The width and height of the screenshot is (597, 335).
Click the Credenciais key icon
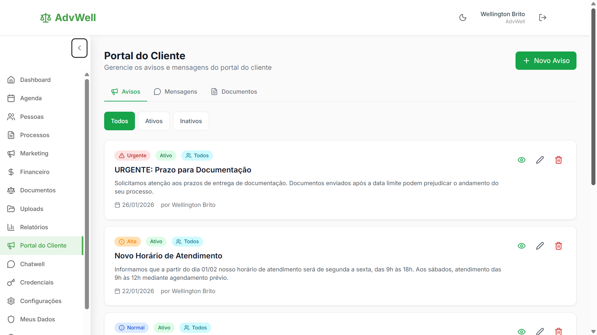[x=11, y=282]
